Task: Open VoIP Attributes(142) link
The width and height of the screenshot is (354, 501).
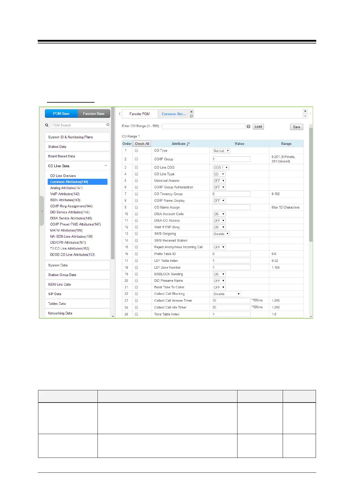Action: 65,194
